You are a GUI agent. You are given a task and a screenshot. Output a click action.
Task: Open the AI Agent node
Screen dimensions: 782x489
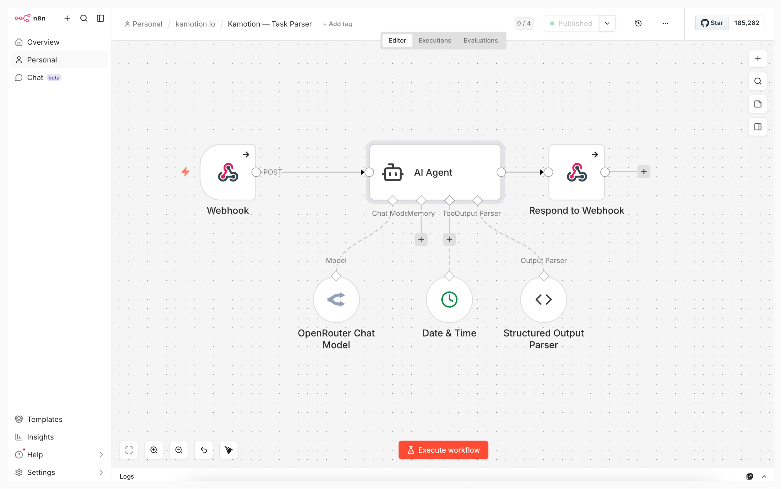tap(434, 172)
